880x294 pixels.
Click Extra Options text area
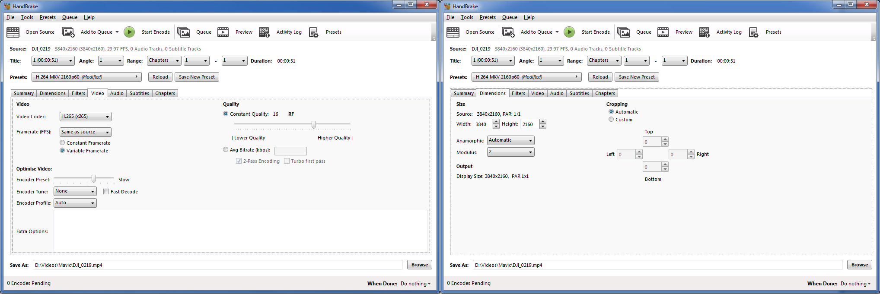click(x=241, y=231)
